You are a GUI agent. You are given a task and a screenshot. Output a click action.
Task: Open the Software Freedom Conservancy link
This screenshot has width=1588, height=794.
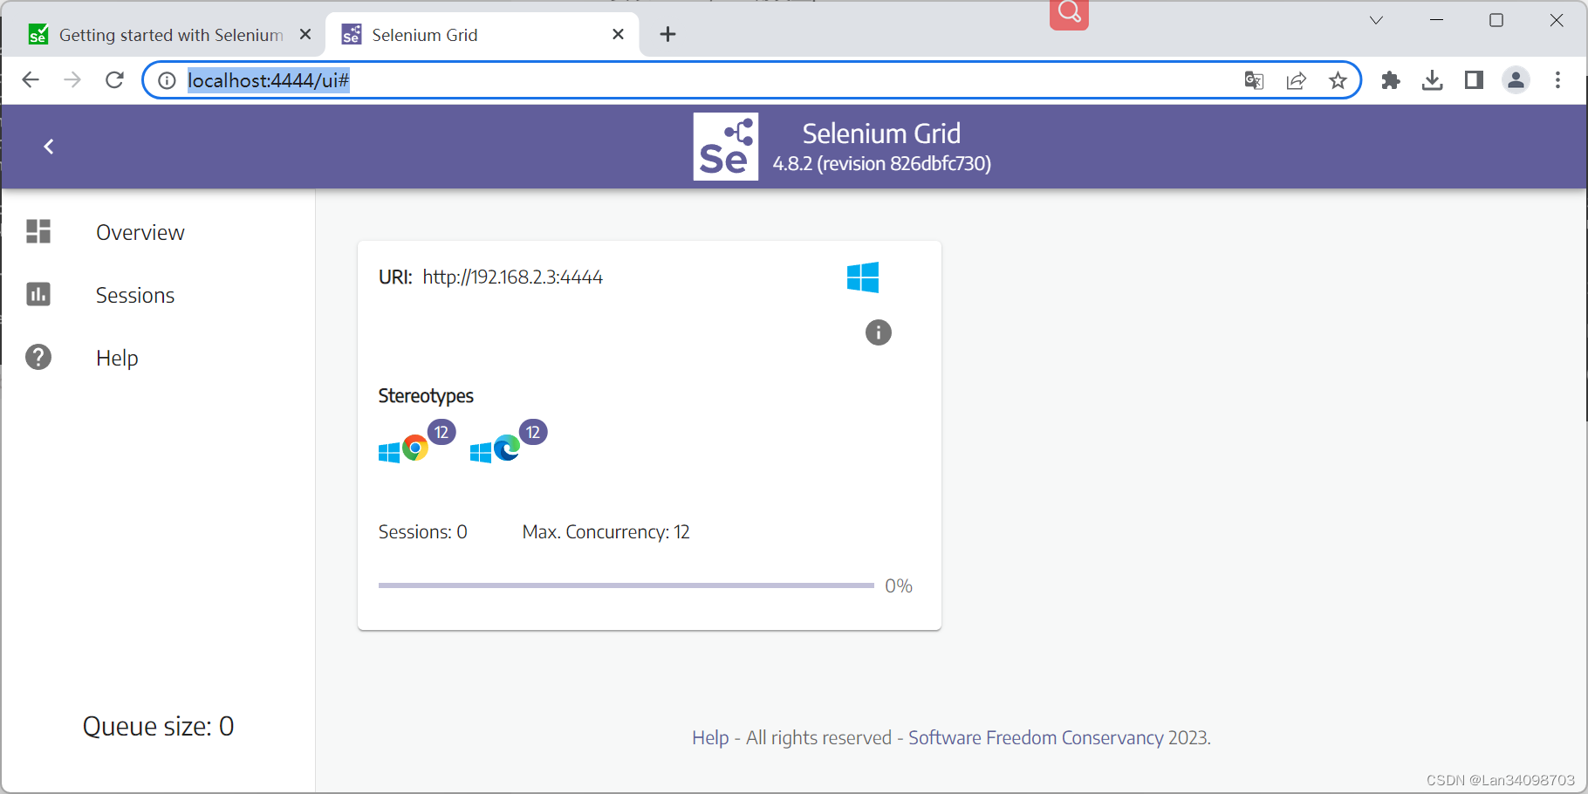point(1036,738)
